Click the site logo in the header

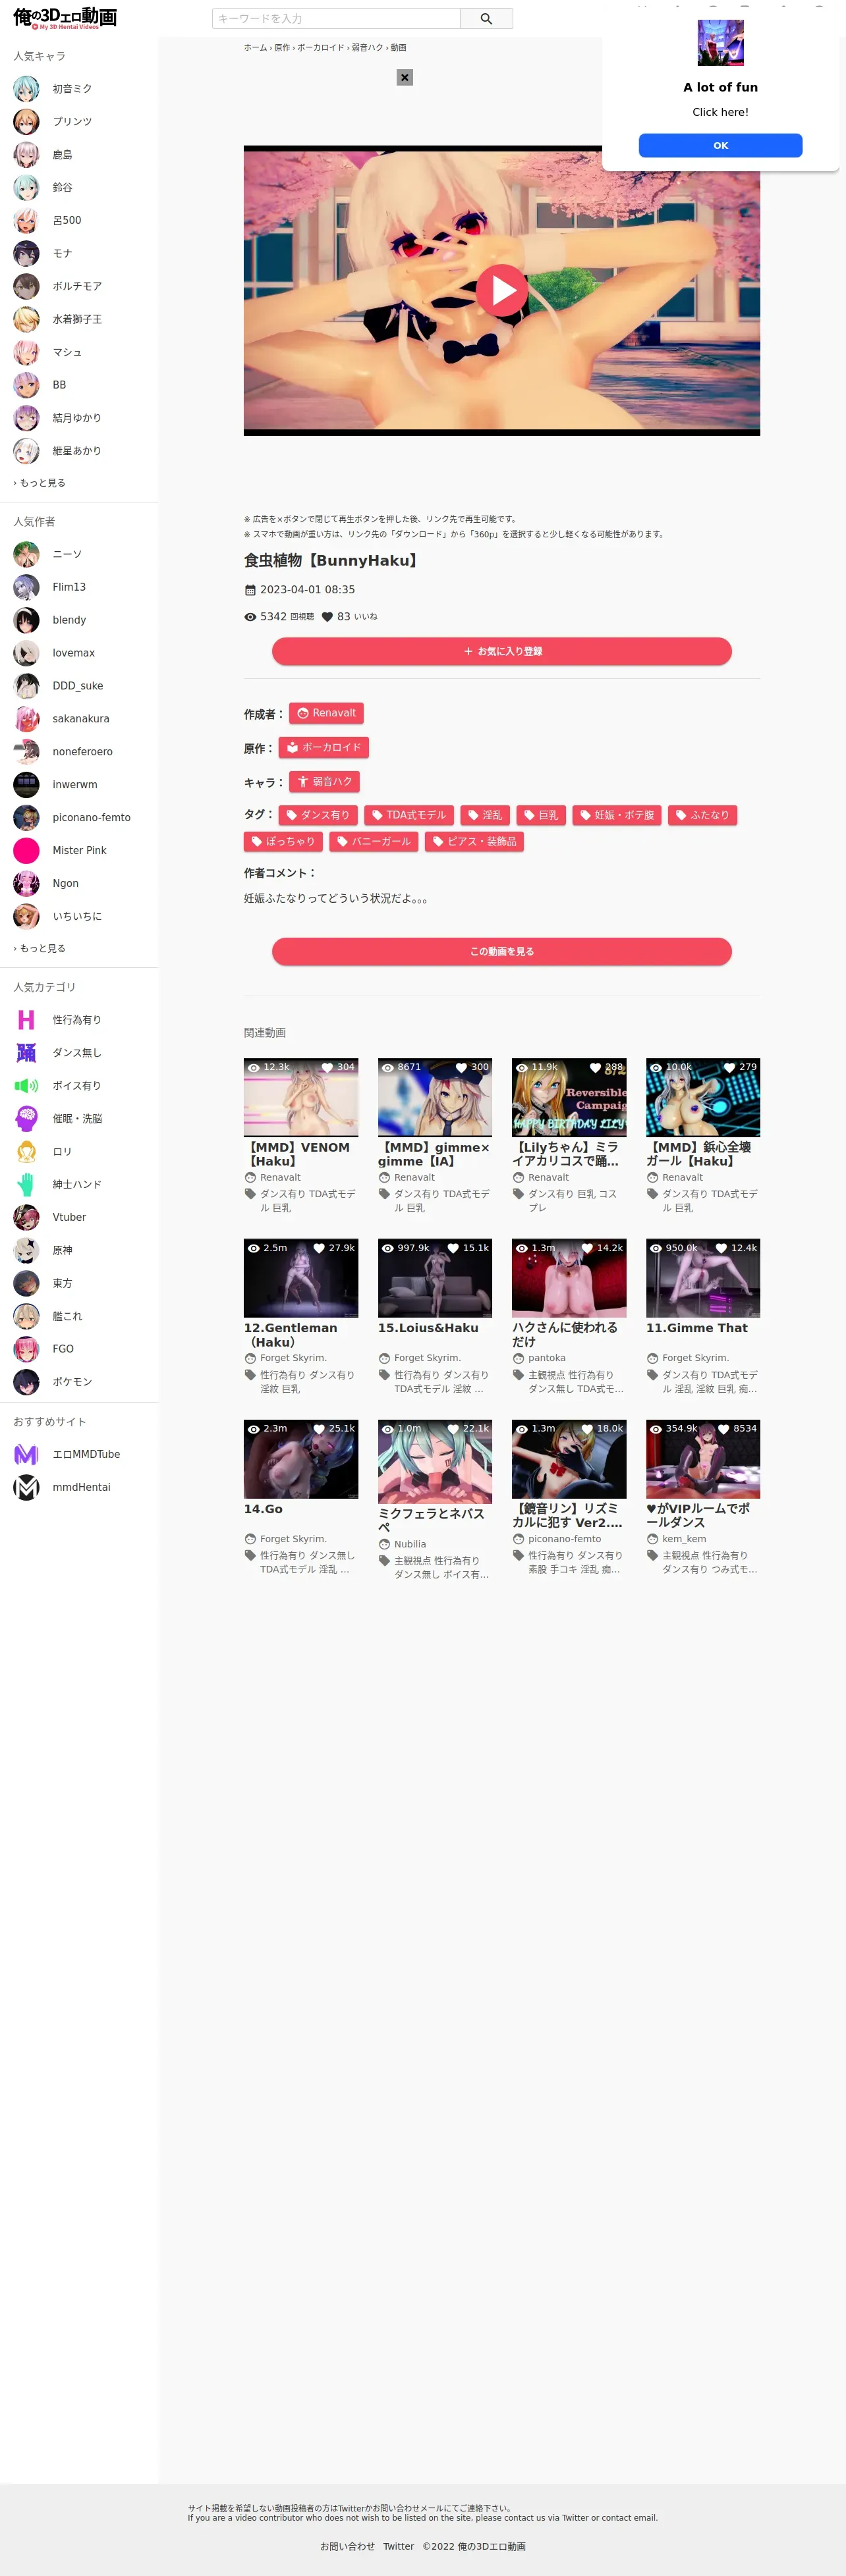[65, 18]
